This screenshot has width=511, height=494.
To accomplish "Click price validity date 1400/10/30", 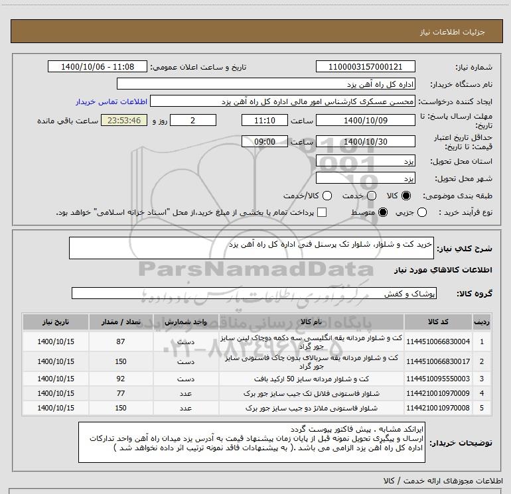I will point(365,141).
